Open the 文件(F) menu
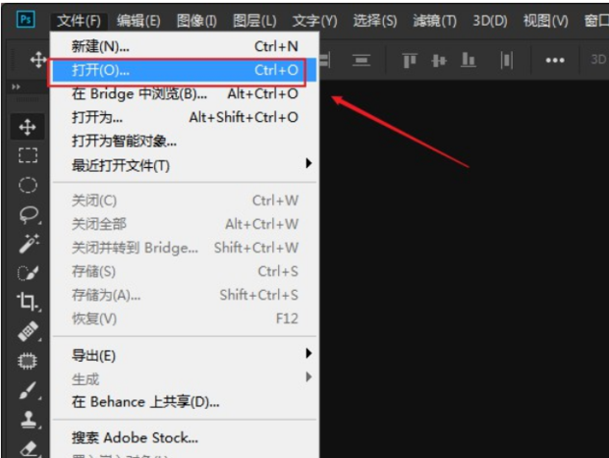The height and width of the screenshot is (458, 609). (x=79, y=21)
